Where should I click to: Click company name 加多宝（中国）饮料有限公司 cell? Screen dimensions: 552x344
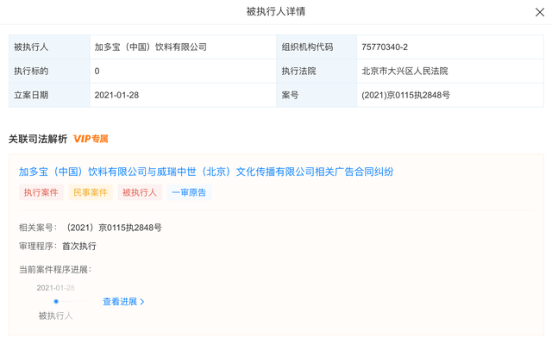(x=150, y=47)
